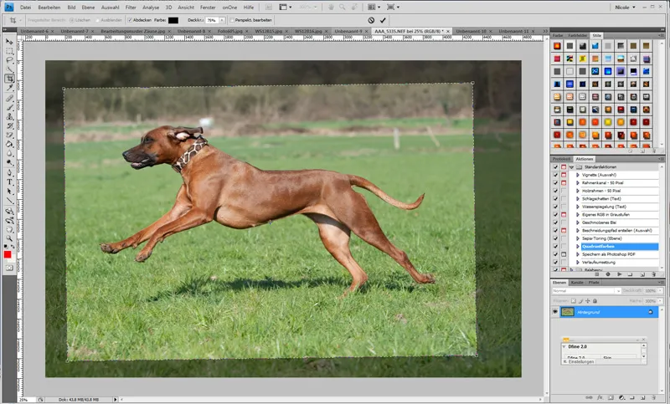Select the Line shape tool

[9, 201]
